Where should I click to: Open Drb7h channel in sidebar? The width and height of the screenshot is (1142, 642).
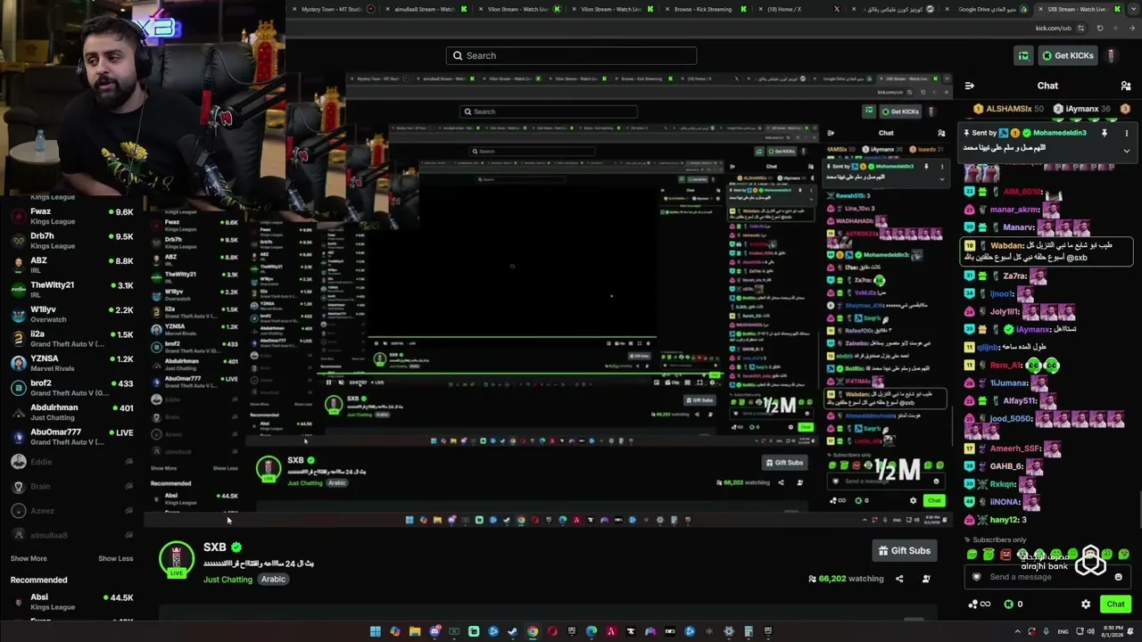71,241
